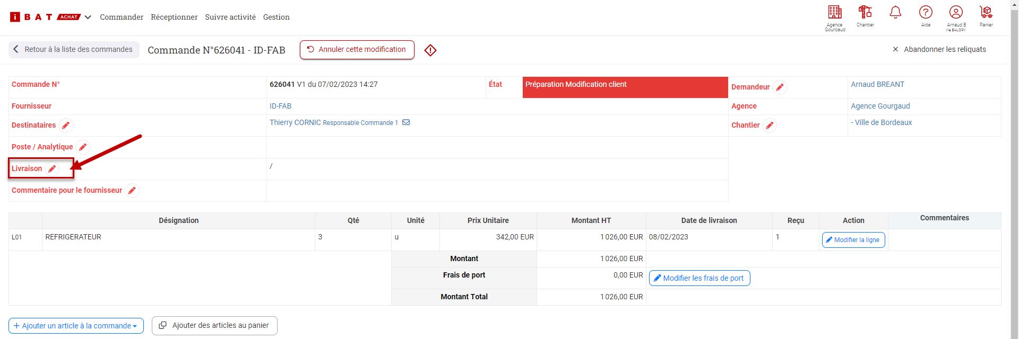Expand Ajouter un article à la commande dropdown
This screenshot has height=339, width=1019.
click(75, 326)
